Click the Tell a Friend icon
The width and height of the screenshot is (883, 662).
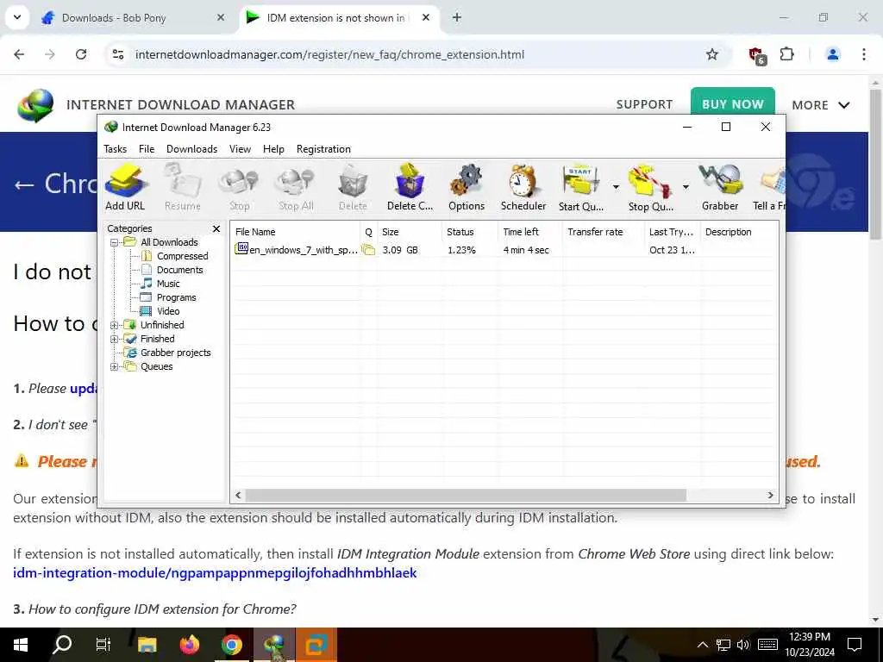[x=769, y=187]
